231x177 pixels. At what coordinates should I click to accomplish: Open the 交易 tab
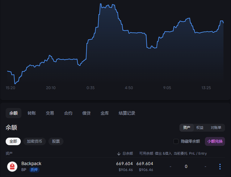pos(50,113)
